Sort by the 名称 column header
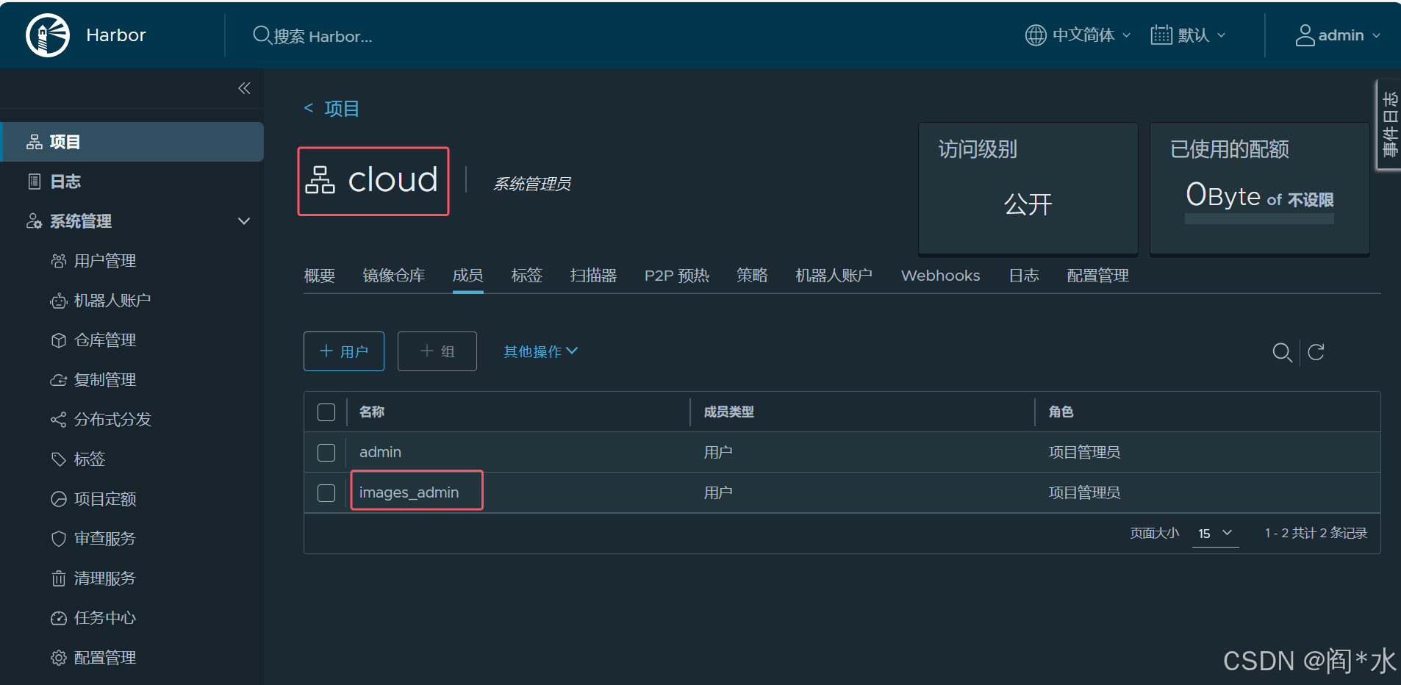Screen dimensions: 1401x685 [x=372, y=412]
